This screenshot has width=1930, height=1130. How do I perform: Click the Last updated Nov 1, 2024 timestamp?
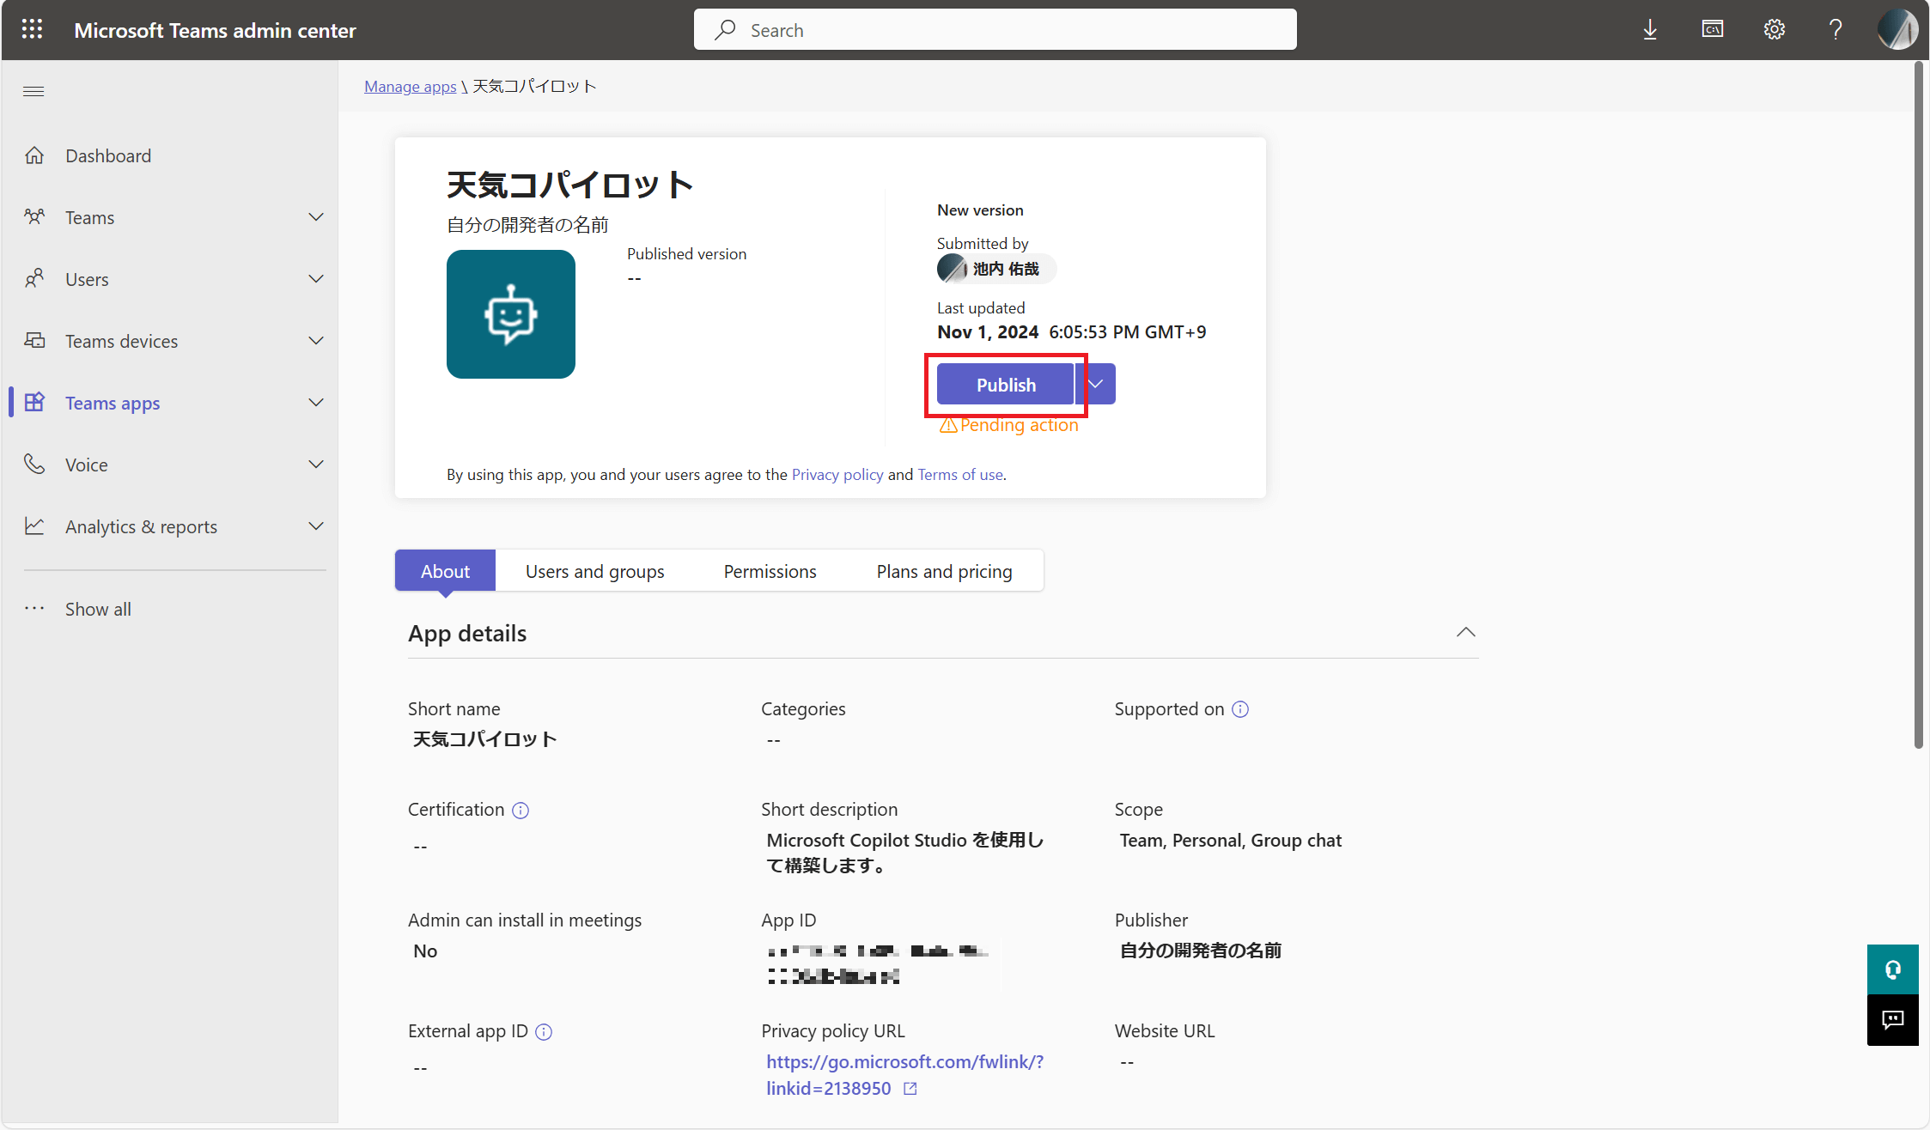[1071, 331]
